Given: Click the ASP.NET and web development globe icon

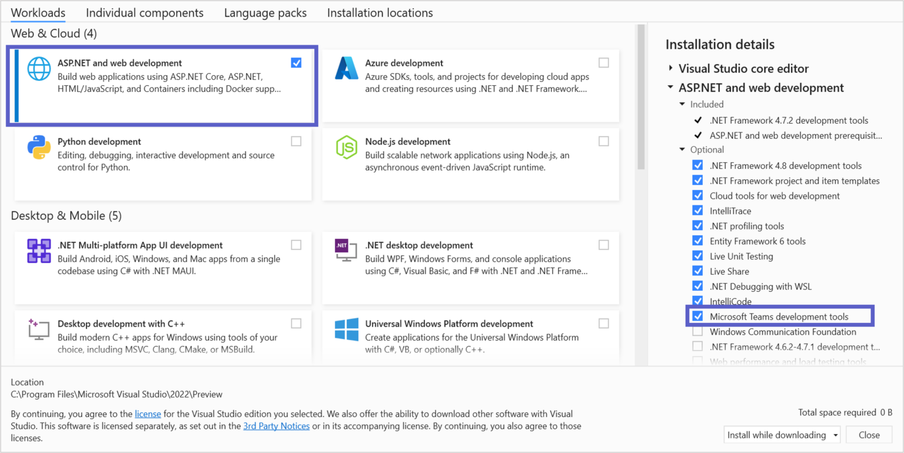Looking at the screenshot, I should 38,68.
